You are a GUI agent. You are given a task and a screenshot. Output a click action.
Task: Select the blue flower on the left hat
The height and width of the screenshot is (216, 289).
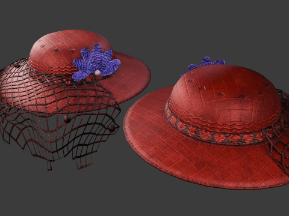pos(96,62)
